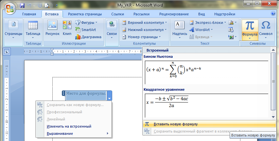Expand the Верхний колонтитул header menu

166,23
